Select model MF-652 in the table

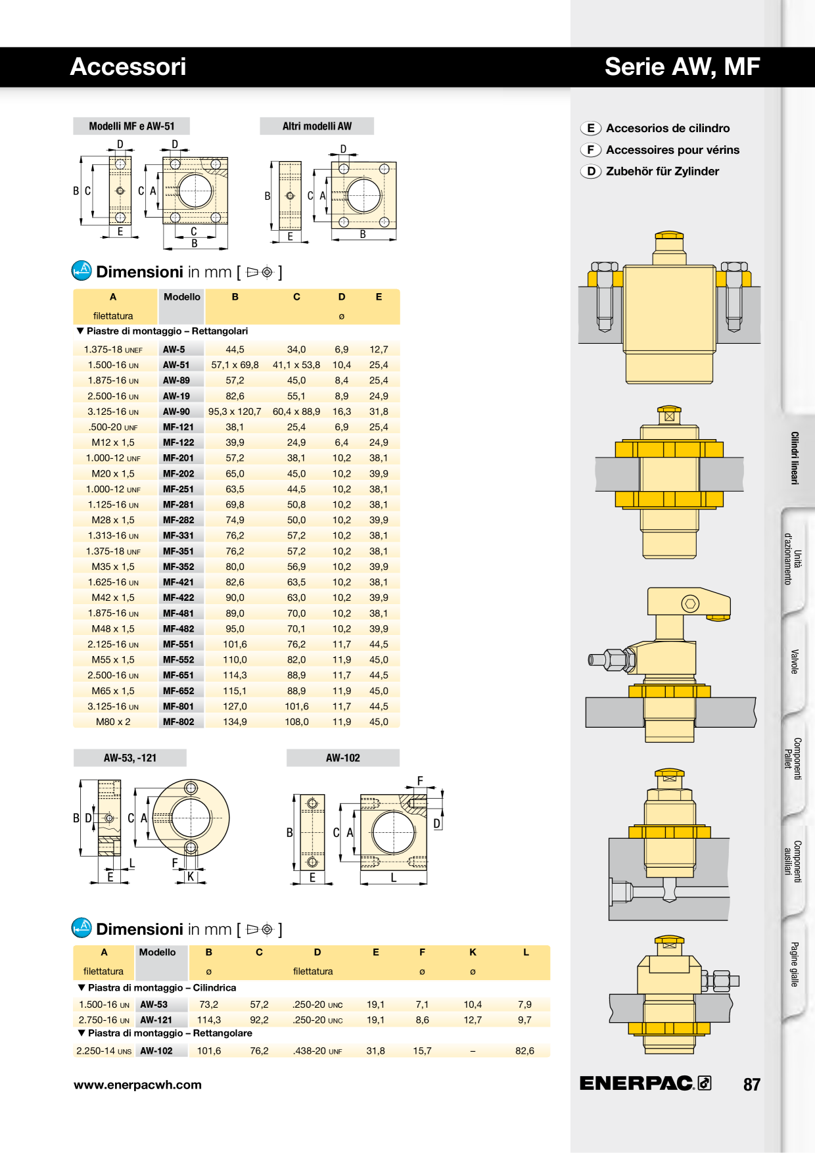point(181,691)
